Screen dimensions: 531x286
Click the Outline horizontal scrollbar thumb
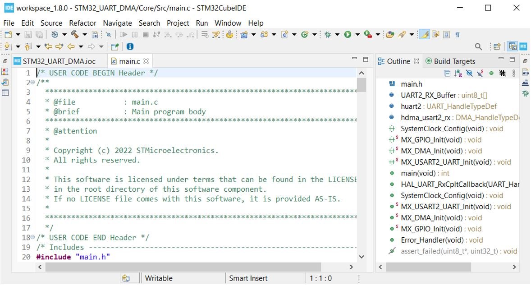pyautogui.click(x=428, y=267)
